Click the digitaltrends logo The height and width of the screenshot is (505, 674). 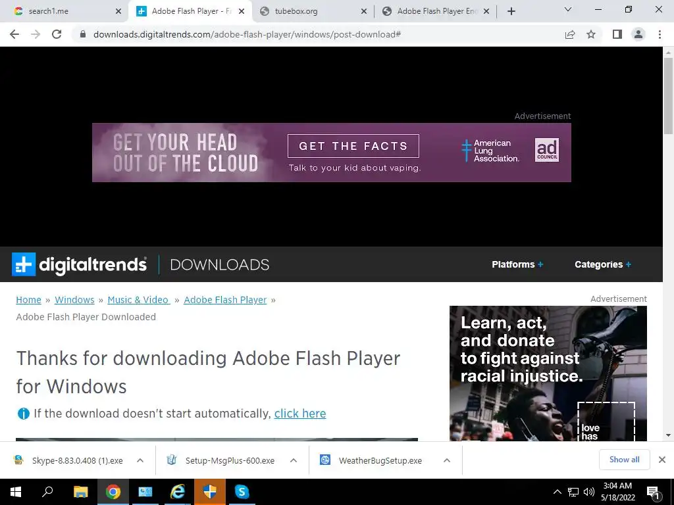click(x=79, y=264)
